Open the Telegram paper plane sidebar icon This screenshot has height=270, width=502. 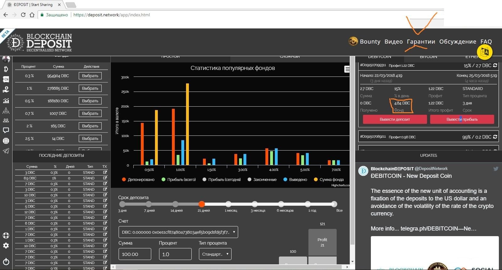pos(6,151)
